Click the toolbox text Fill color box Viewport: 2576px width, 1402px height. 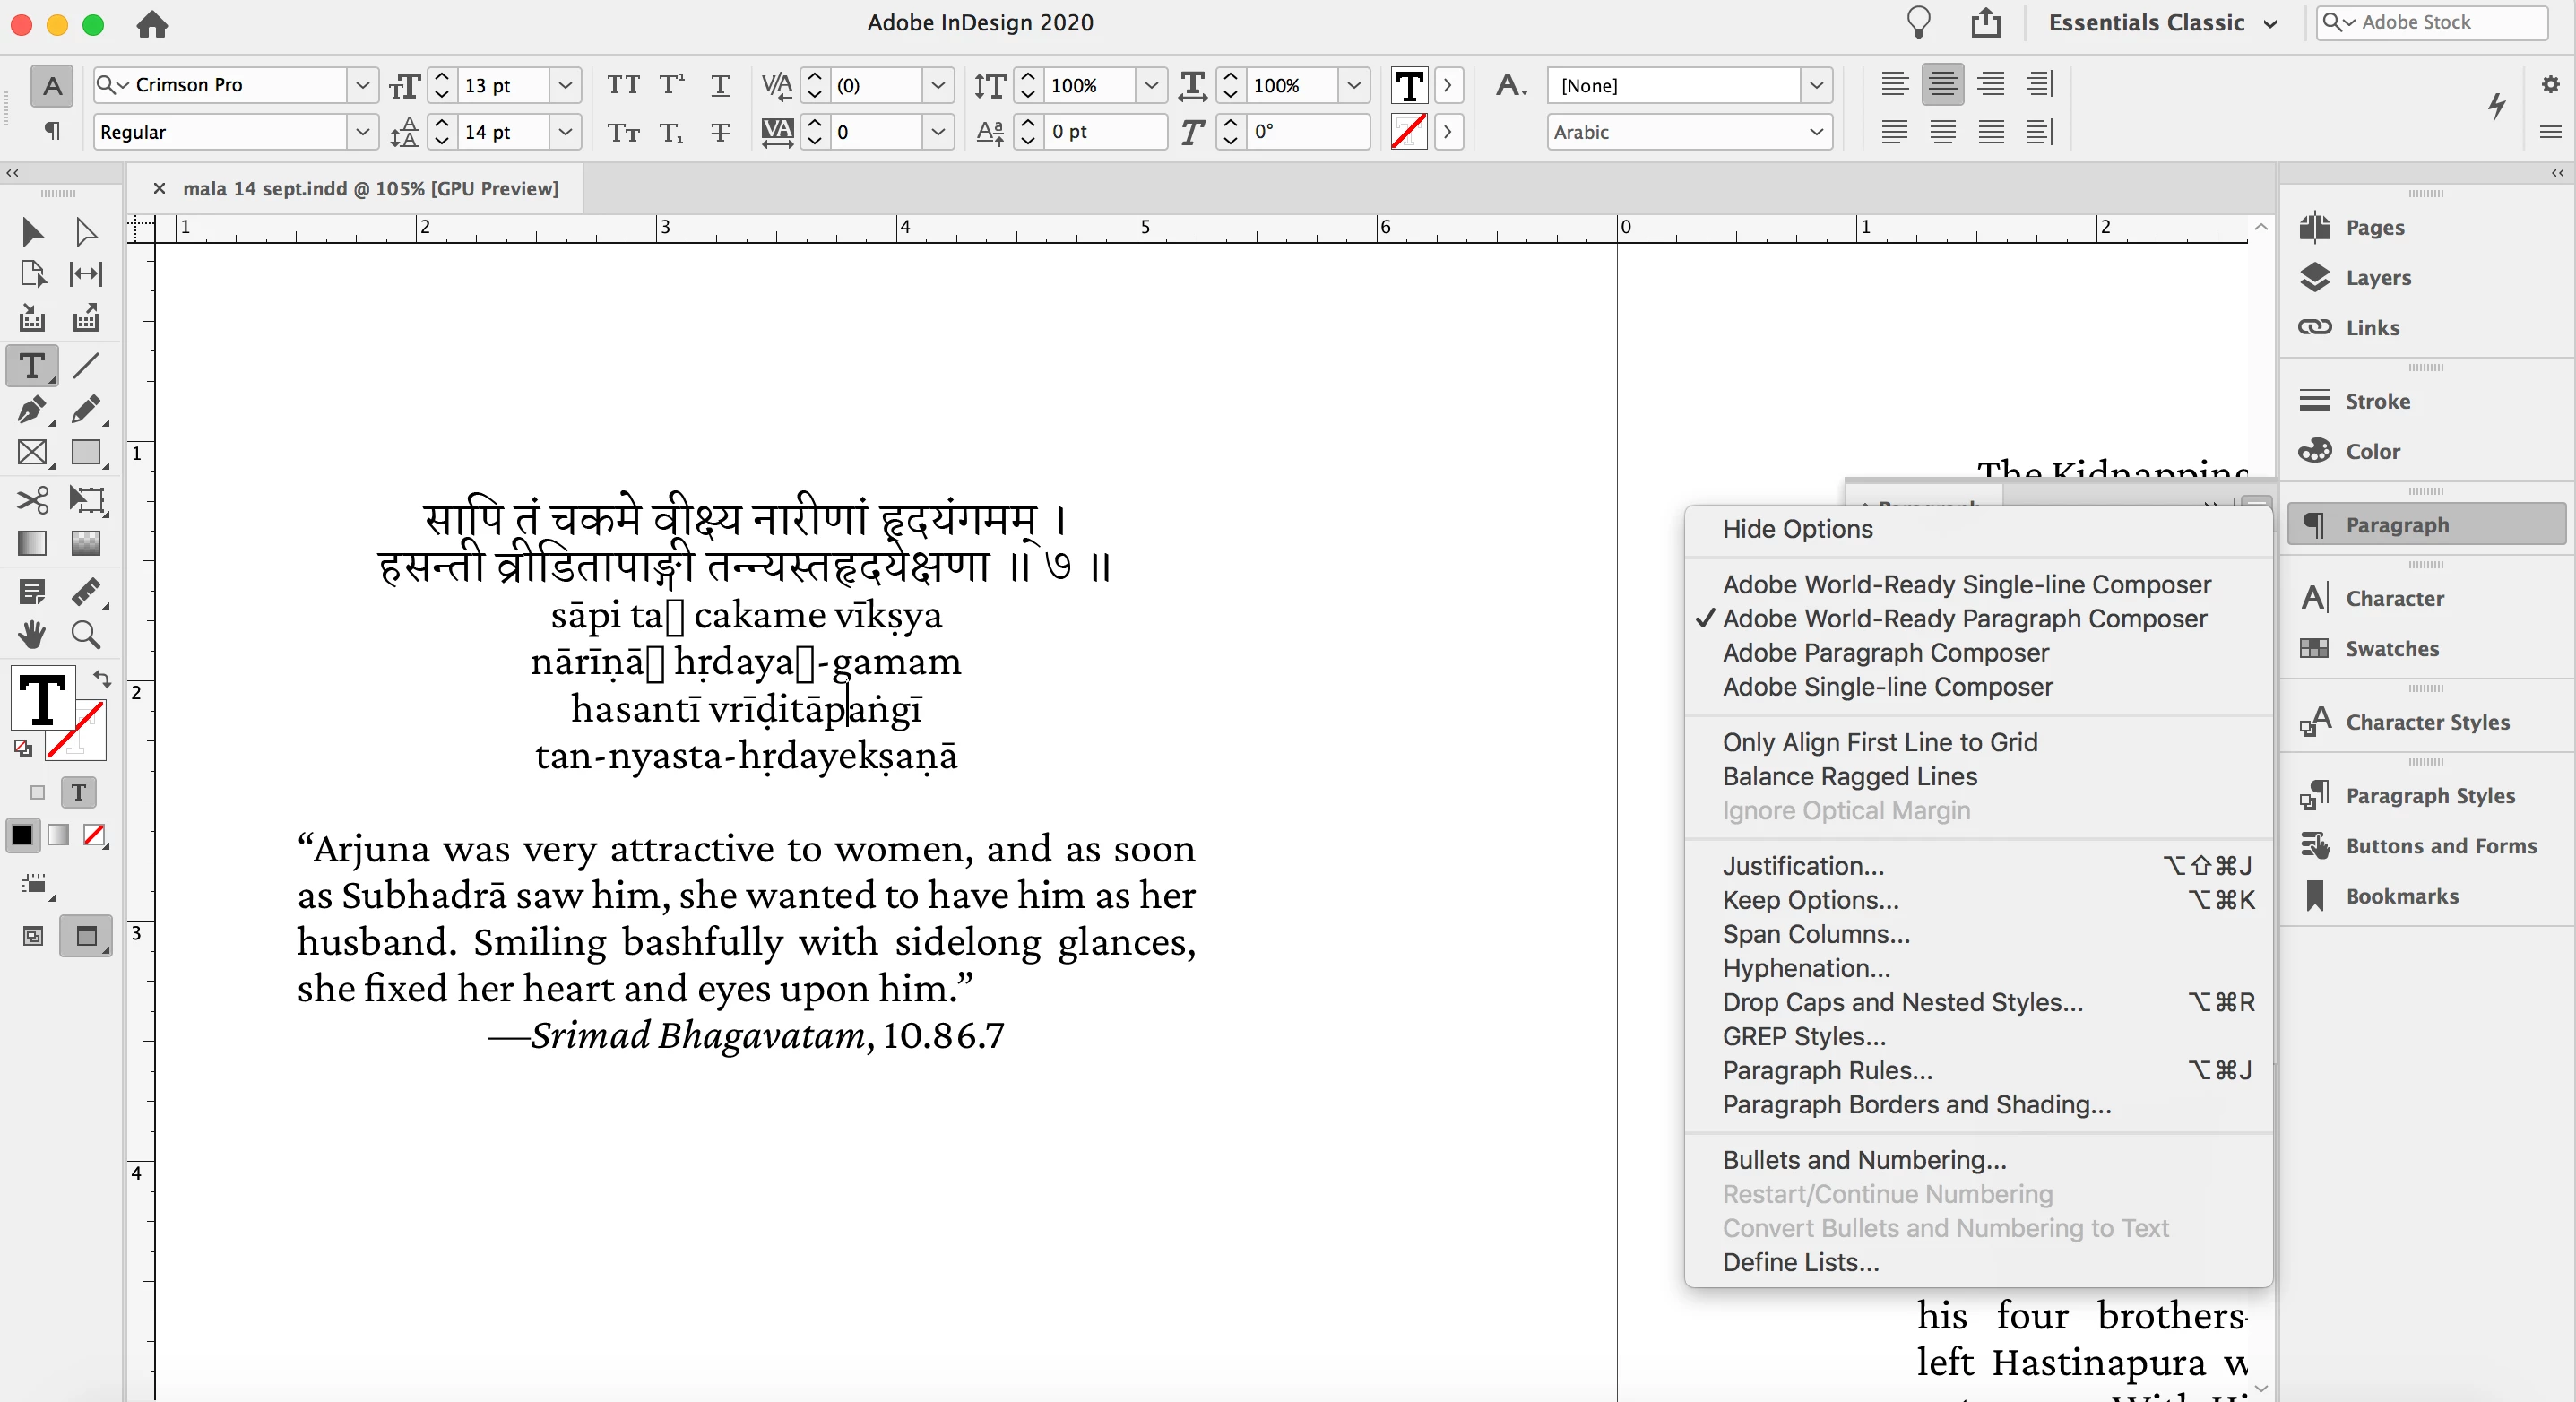click(41, 698)
